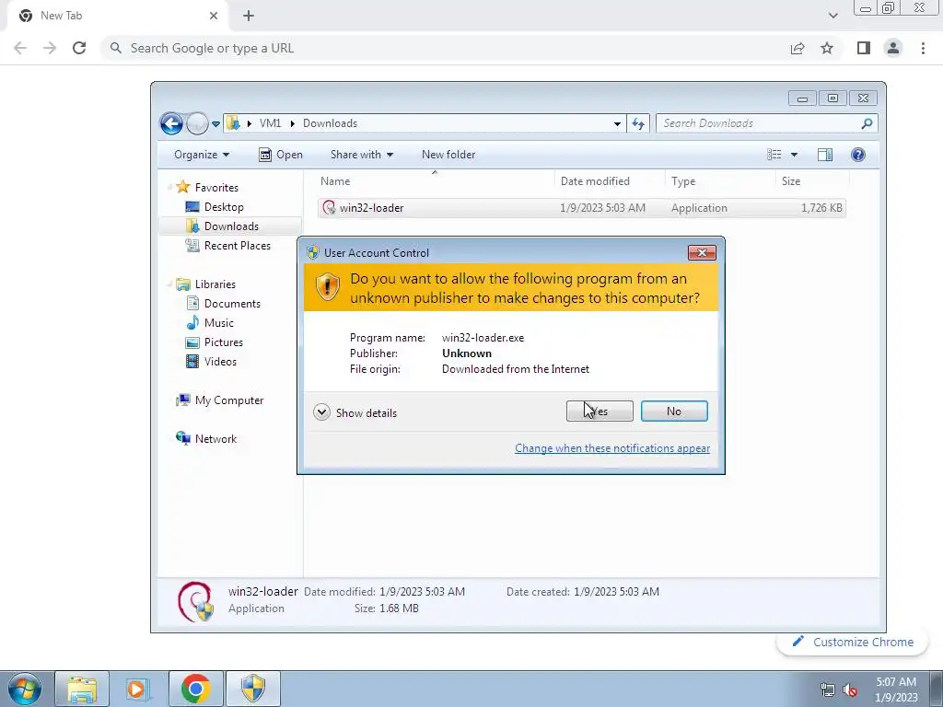Viewport: 943px width, 707px height.
Task: Click Chrome reload button
Action: pyautogui.click(x=79, y=48)
